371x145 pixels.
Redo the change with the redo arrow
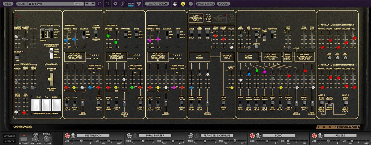point(107,4)
